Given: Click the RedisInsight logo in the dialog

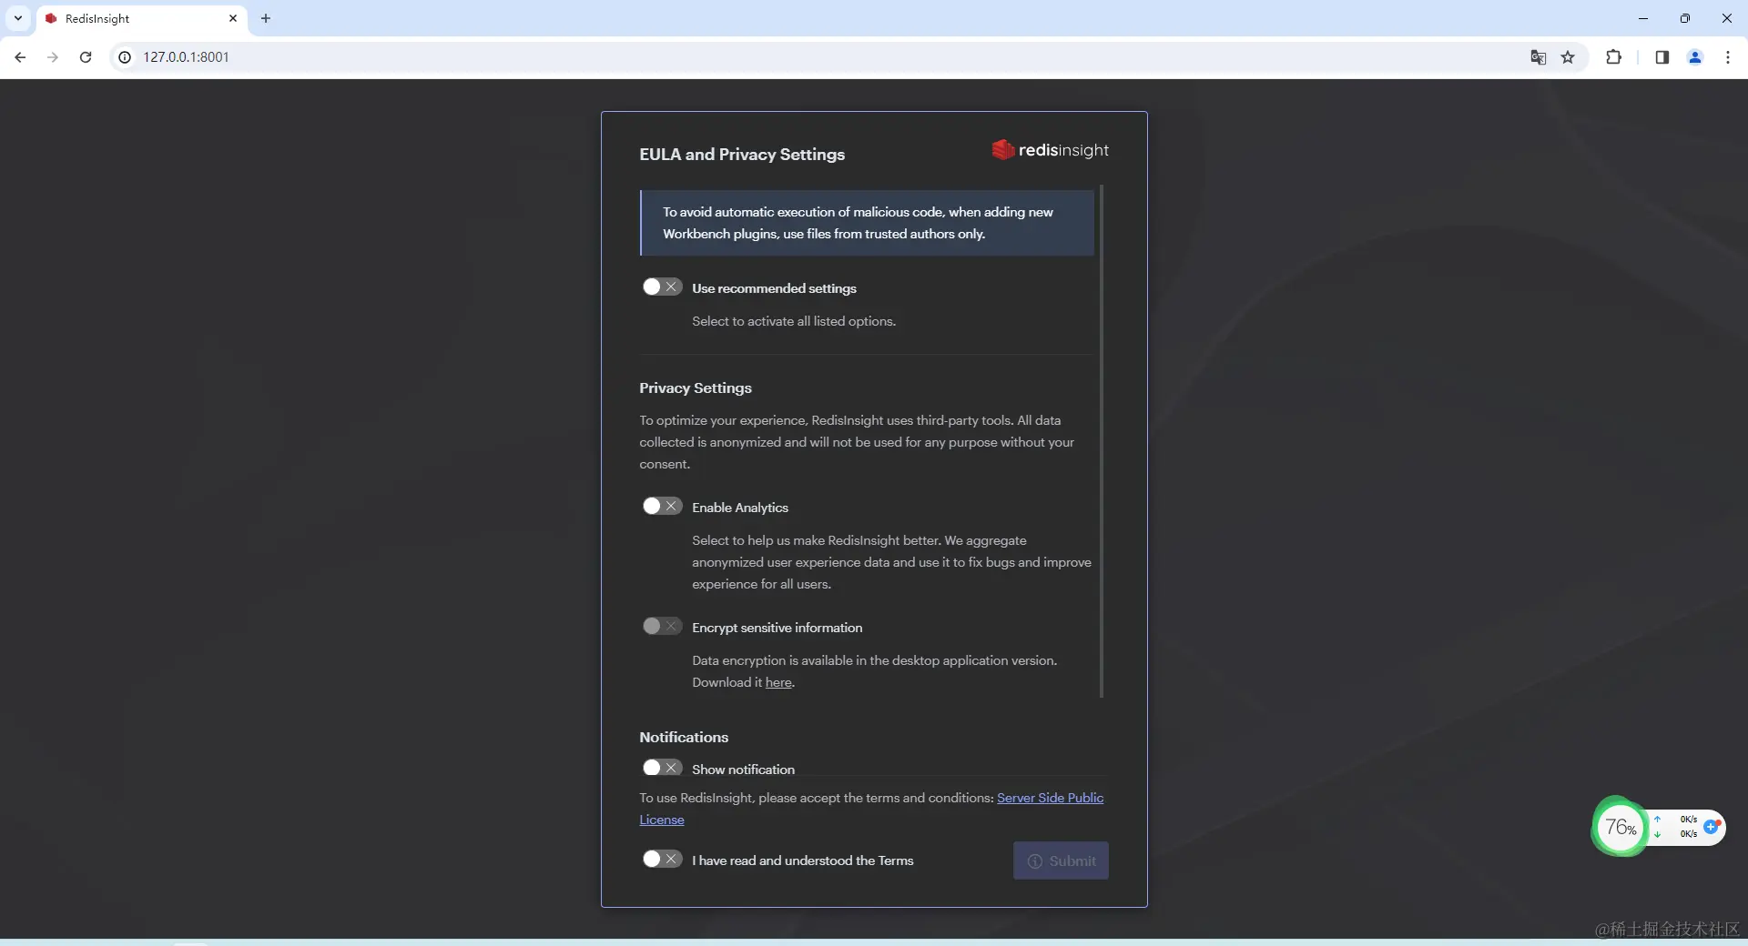Looking at the screenshot, I should (x=1051, y=149).
